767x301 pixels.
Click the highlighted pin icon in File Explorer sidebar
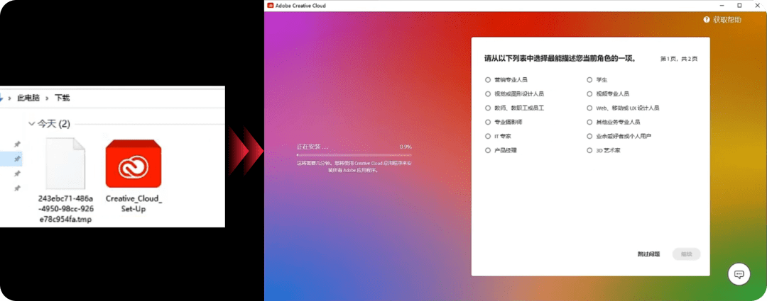[17, 159]
